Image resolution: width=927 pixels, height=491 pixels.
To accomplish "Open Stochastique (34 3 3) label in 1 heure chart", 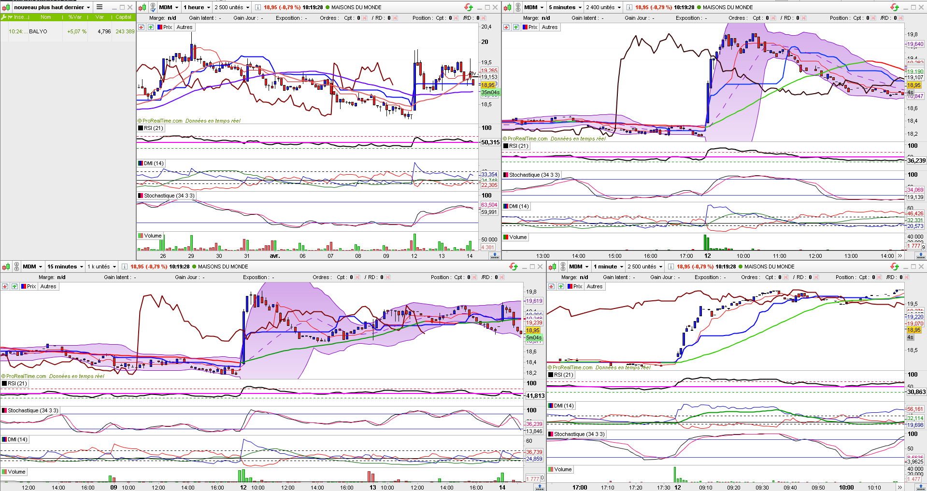I will 167,196.
